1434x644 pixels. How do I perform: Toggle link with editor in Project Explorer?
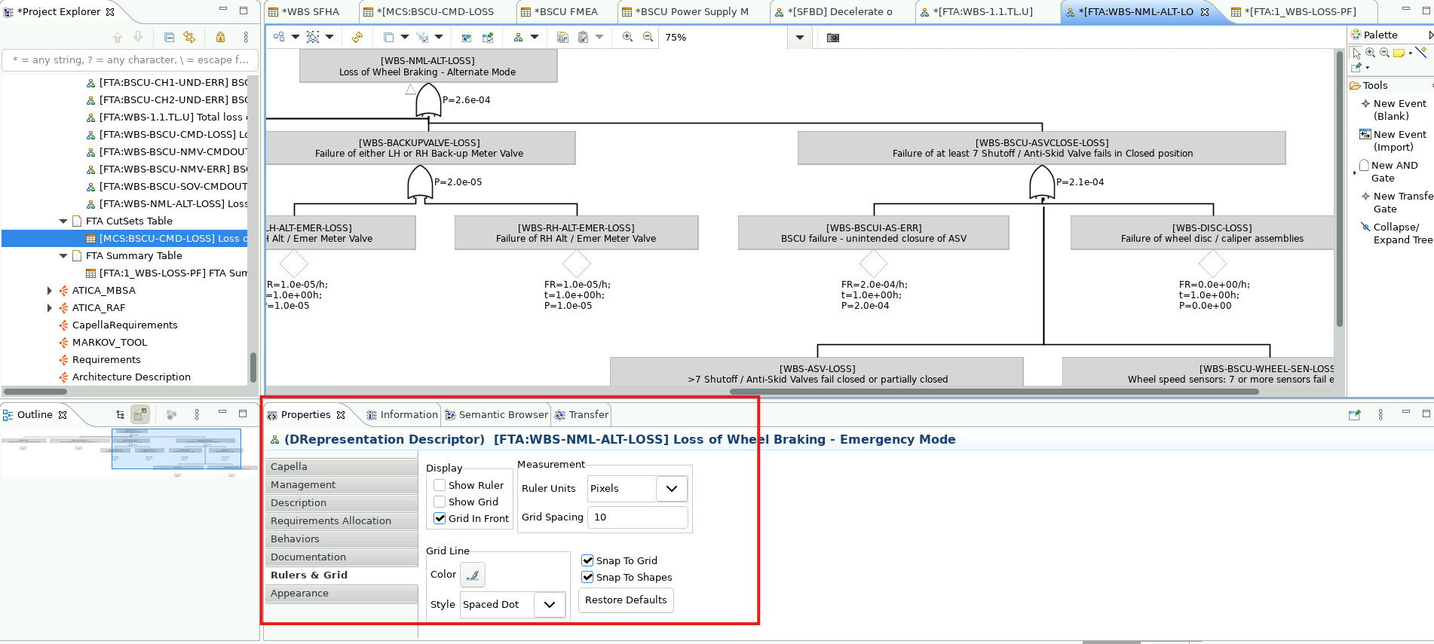[x=189, y=37]
